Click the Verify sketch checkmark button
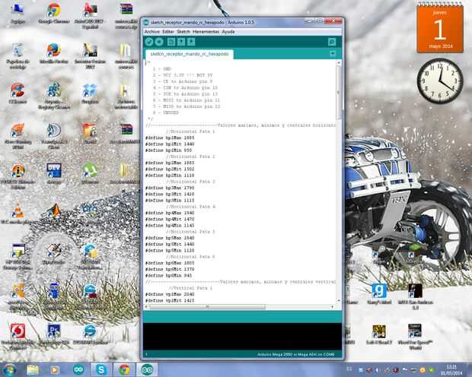 pos(149,42)
